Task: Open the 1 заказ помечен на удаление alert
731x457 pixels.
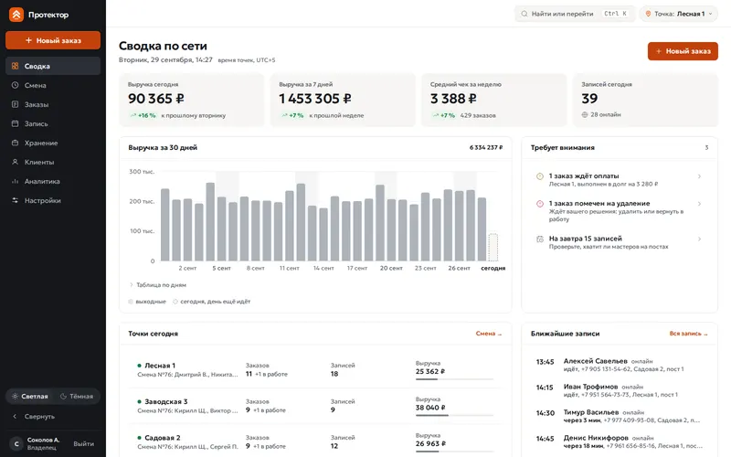Action: [x=620, y=211]
